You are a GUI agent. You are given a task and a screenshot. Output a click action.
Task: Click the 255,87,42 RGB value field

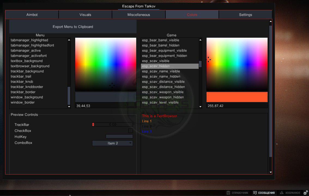tap(237, 106)
